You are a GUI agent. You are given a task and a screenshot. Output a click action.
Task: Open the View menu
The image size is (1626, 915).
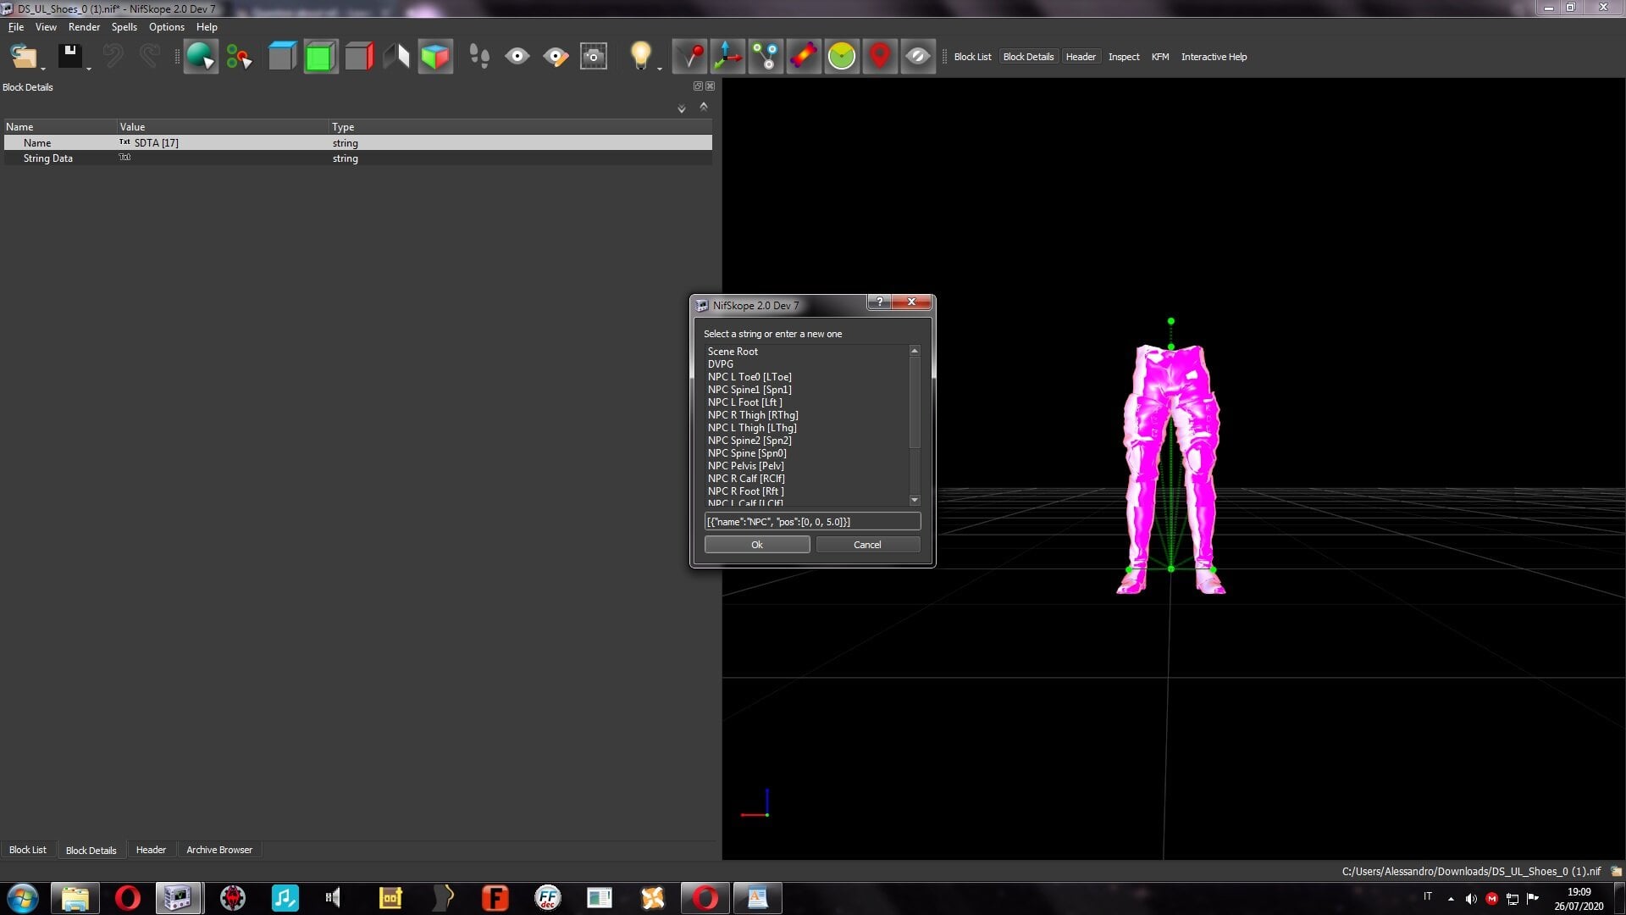[46, 27]
